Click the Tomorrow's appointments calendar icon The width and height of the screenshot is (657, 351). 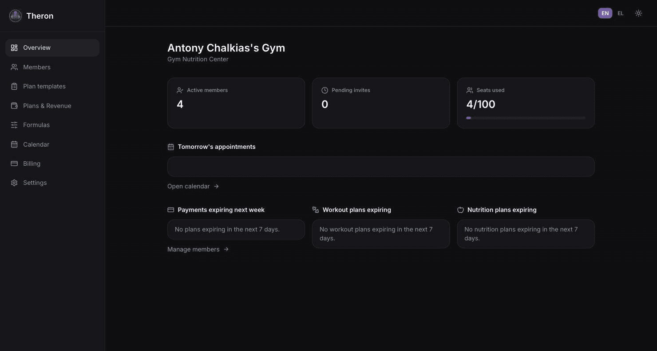(170, 147)
